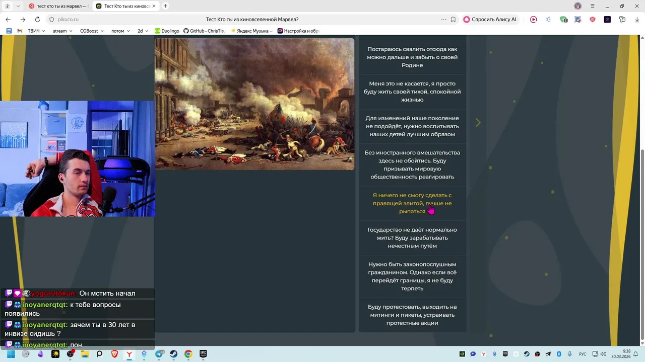Open the Gmail bookmark icon
Viewport: 645px width, 362px height.
pyautogui.click(x=20, y=31)
